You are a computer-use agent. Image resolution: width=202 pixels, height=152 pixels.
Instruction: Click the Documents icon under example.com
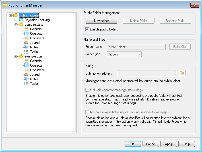click(26, 70)
